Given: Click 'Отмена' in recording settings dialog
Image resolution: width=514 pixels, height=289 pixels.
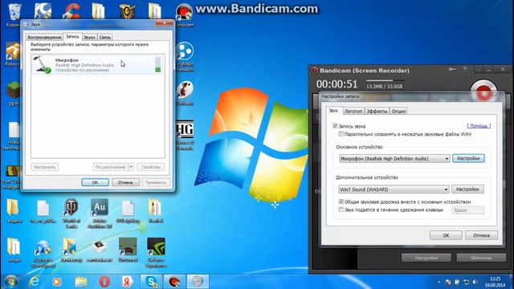Looking at the screenshot, I should coord(481,235).
